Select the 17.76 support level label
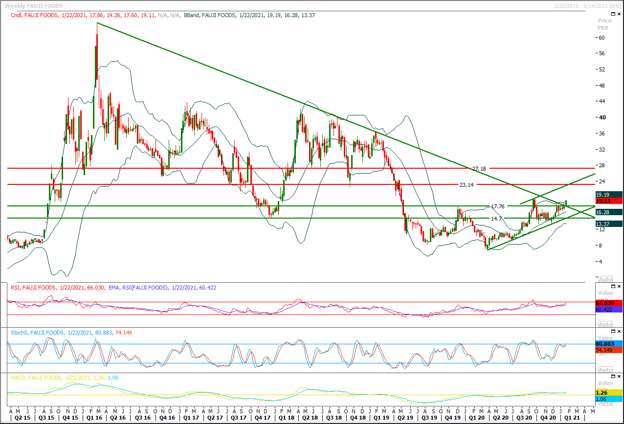The image size is (624, 424). click(x=498, y=206)
